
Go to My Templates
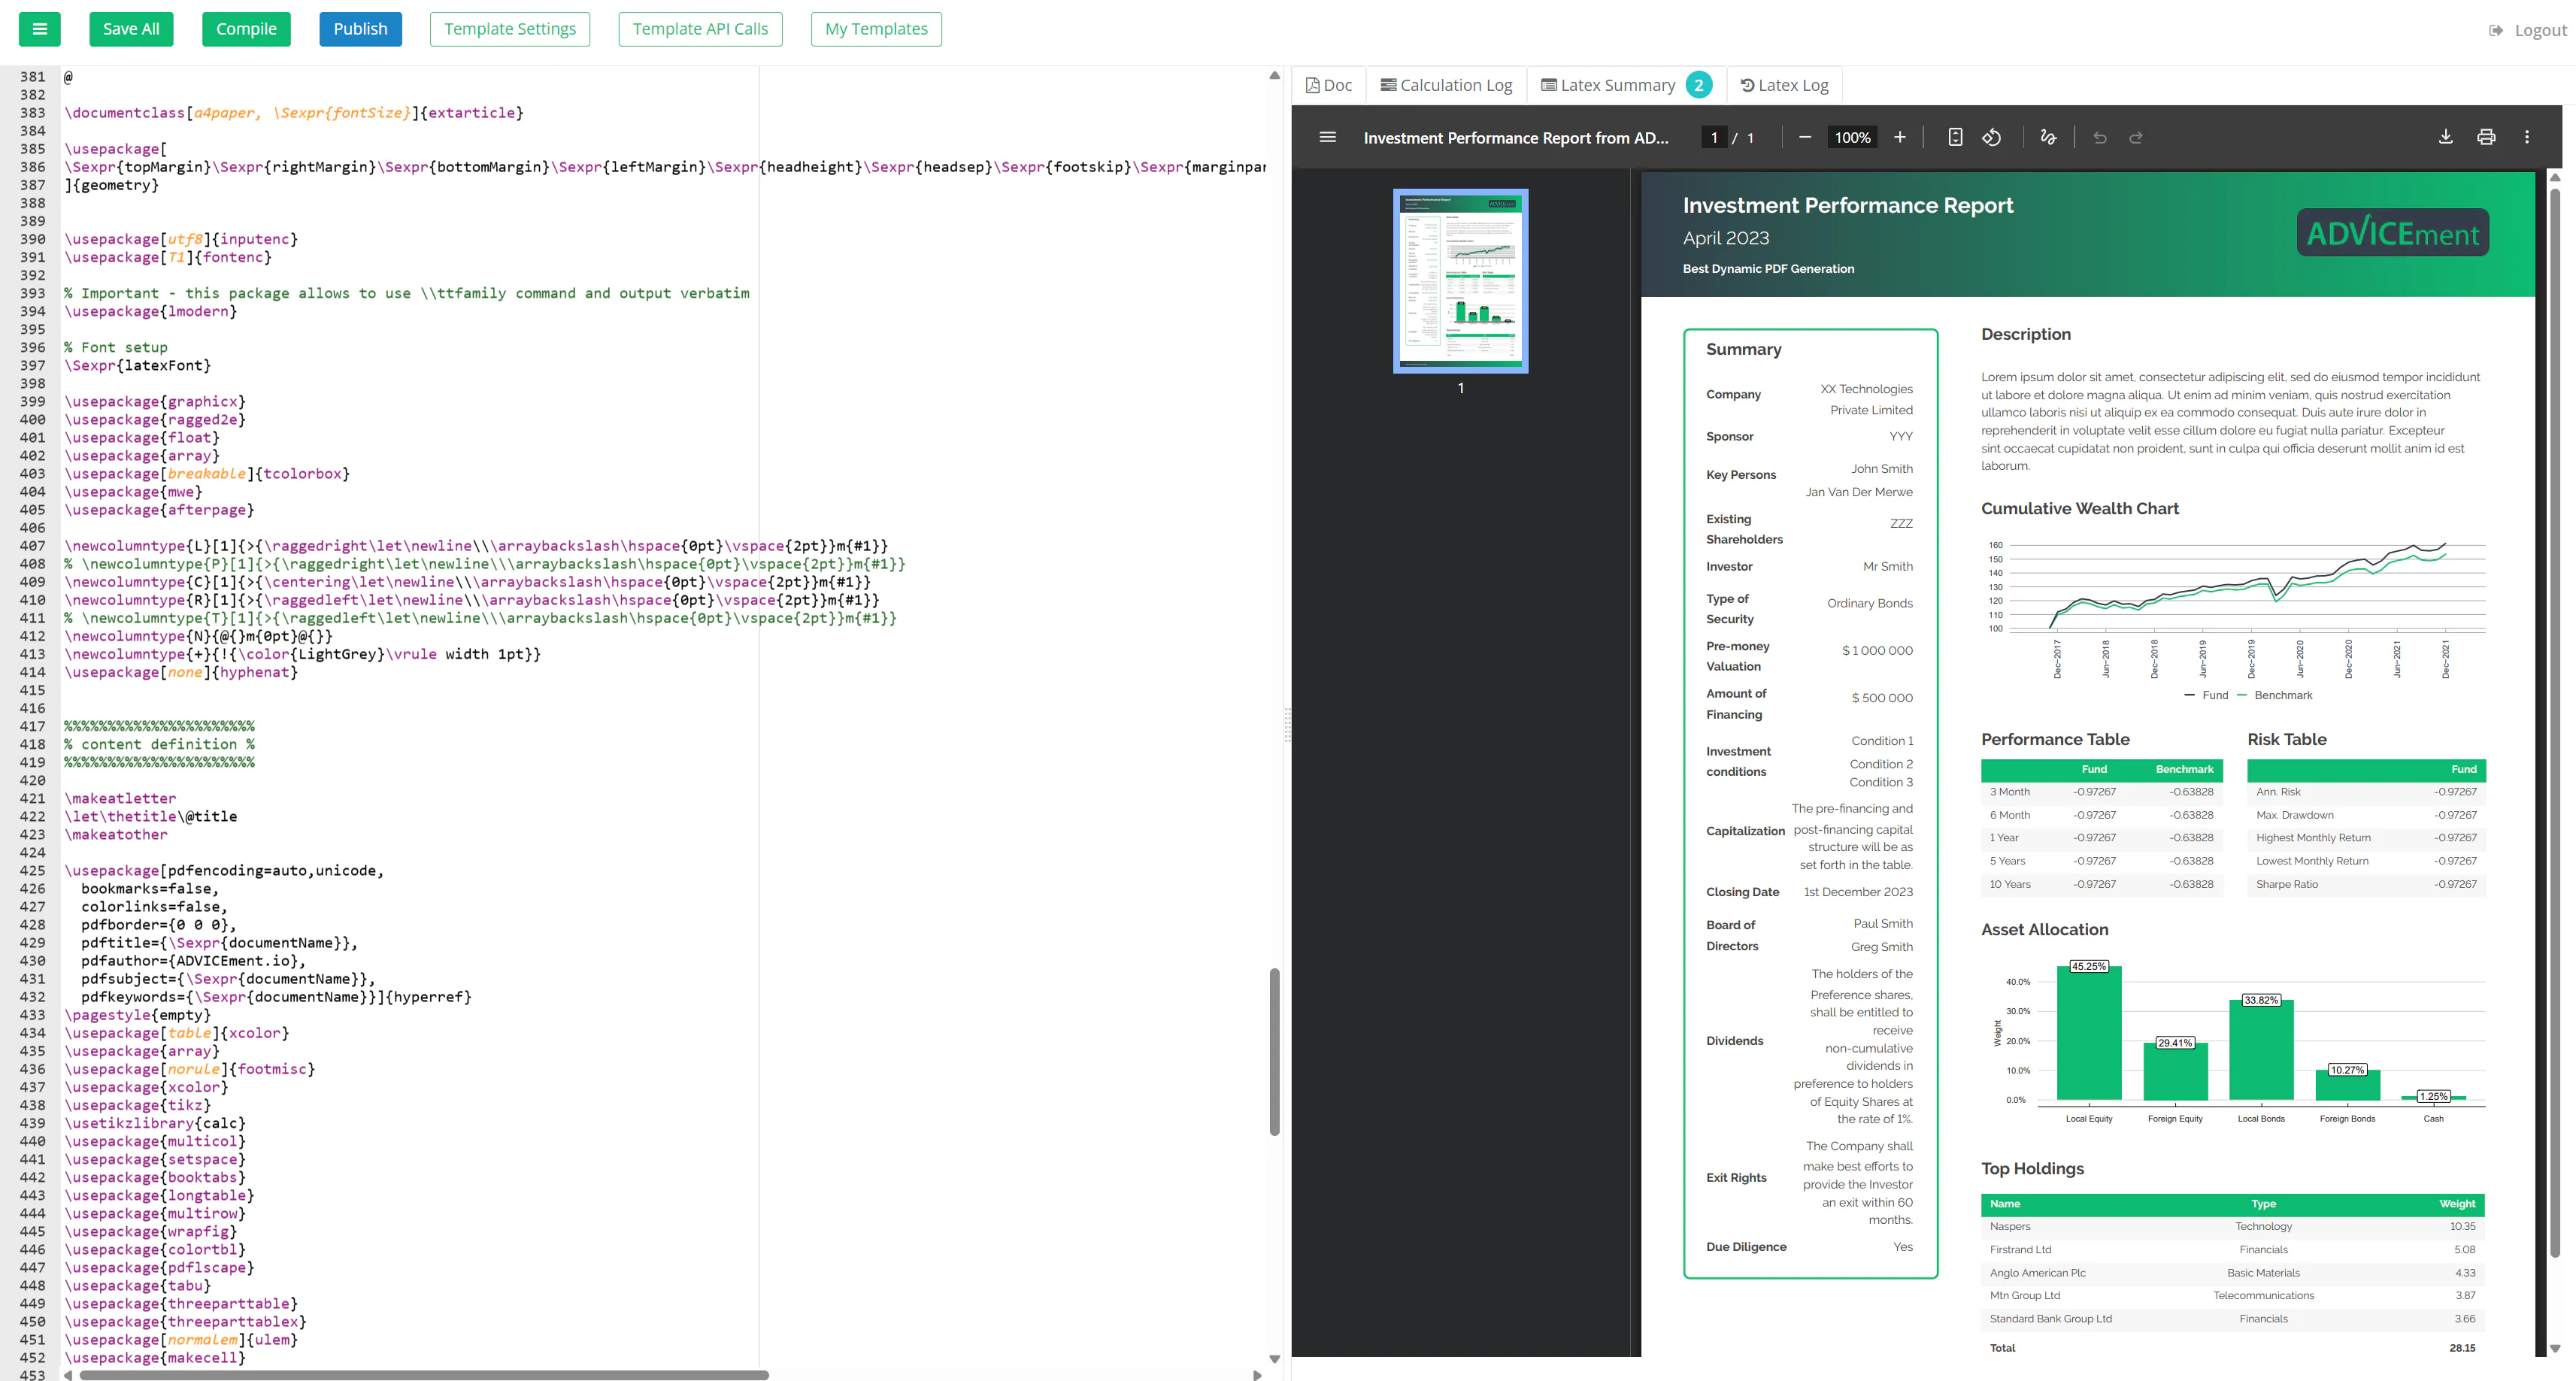[876, 29]
